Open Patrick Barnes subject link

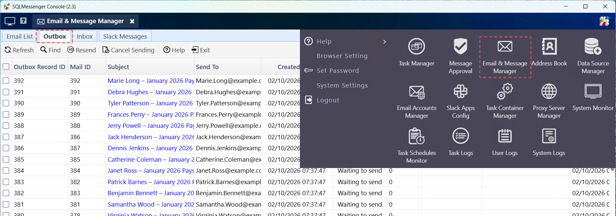click(151, 182)
